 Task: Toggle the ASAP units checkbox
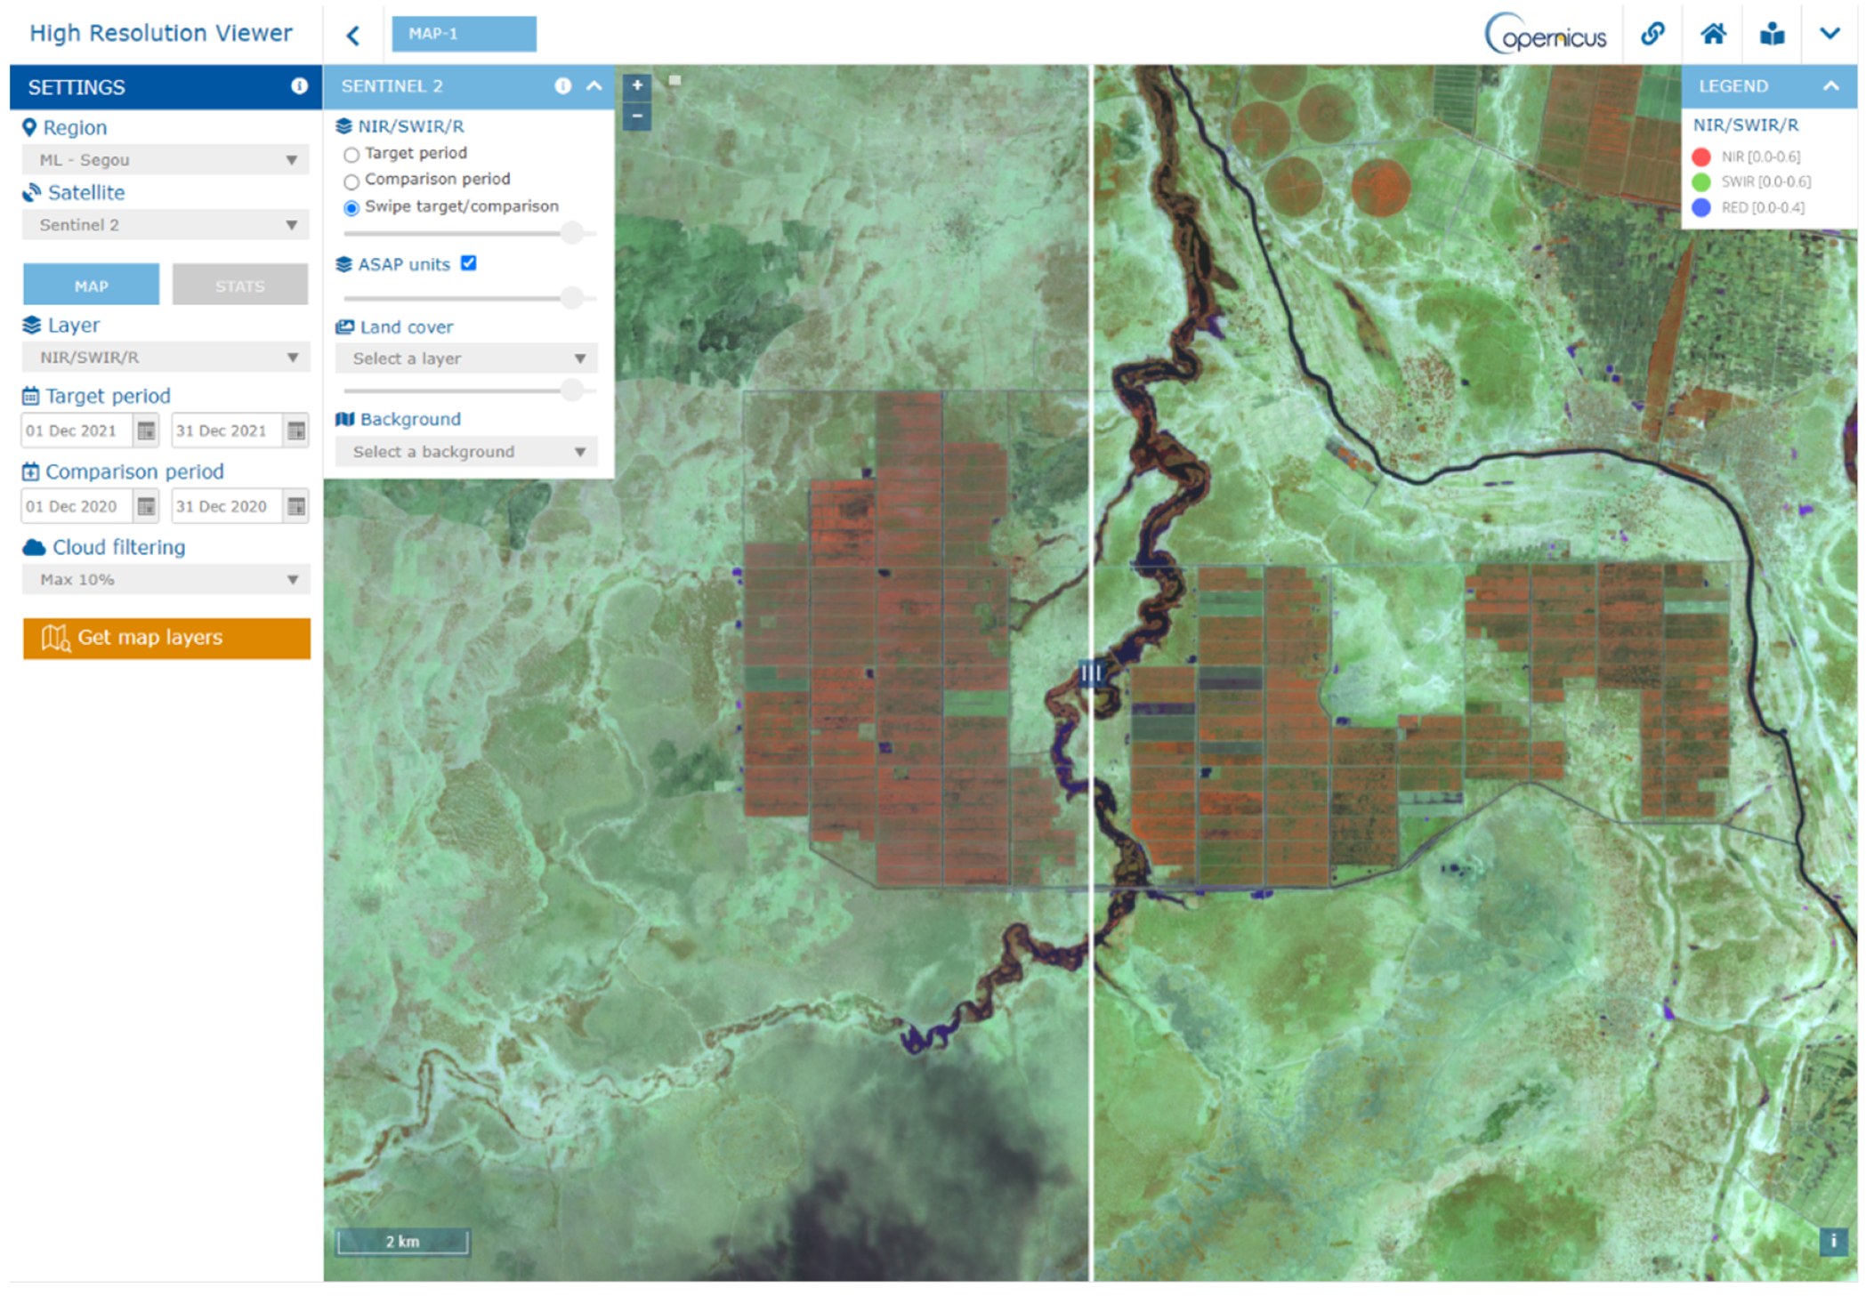point(468,263)
